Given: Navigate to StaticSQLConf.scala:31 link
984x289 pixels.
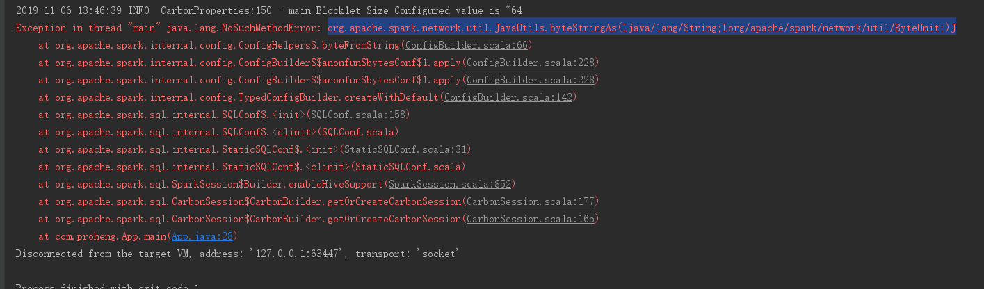Looking at the screenshot, I should pos(405,149).
